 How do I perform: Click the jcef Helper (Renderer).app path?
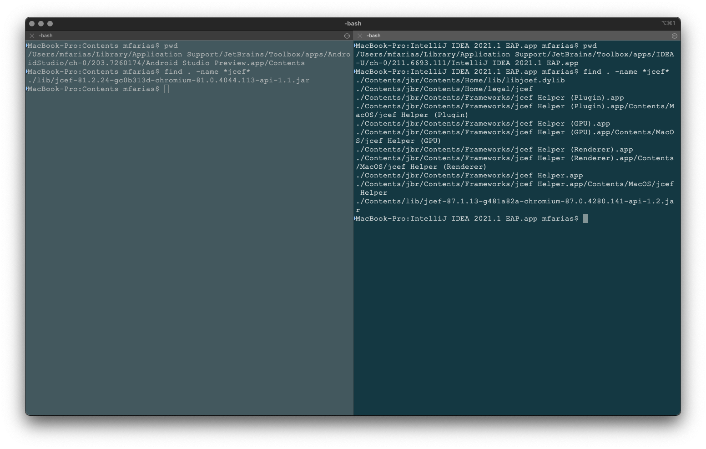[x=494, y=150]
